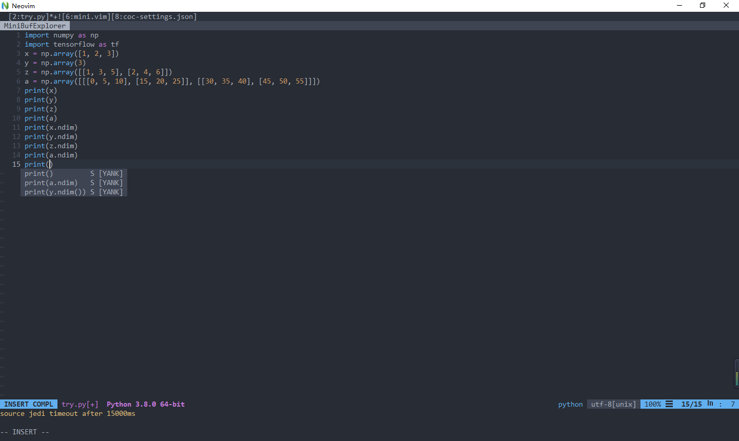Screen dimensions: 739x441
Task: Click line number 15 in the gutter
Action: click(16, 164)
